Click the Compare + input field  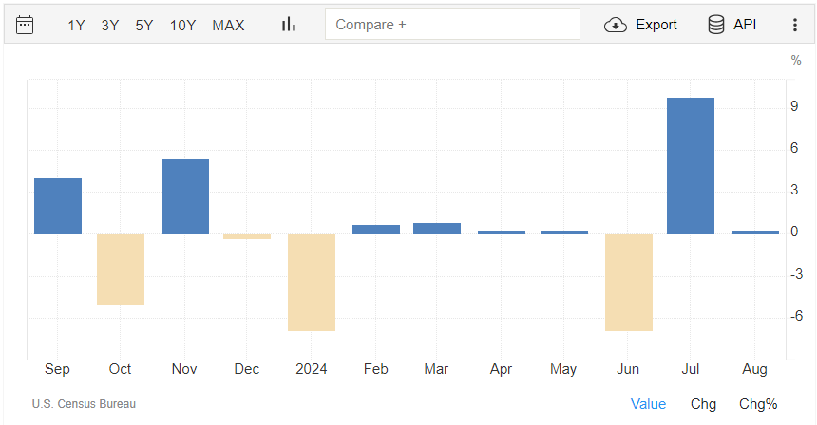click(x=452, y=25)
